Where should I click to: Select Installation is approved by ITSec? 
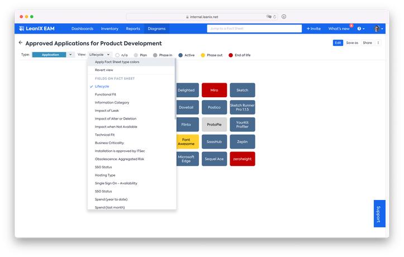click(131, 151)
